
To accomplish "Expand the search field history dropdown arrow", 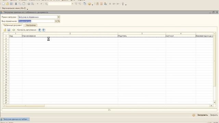I will click(x=72, y=4).
